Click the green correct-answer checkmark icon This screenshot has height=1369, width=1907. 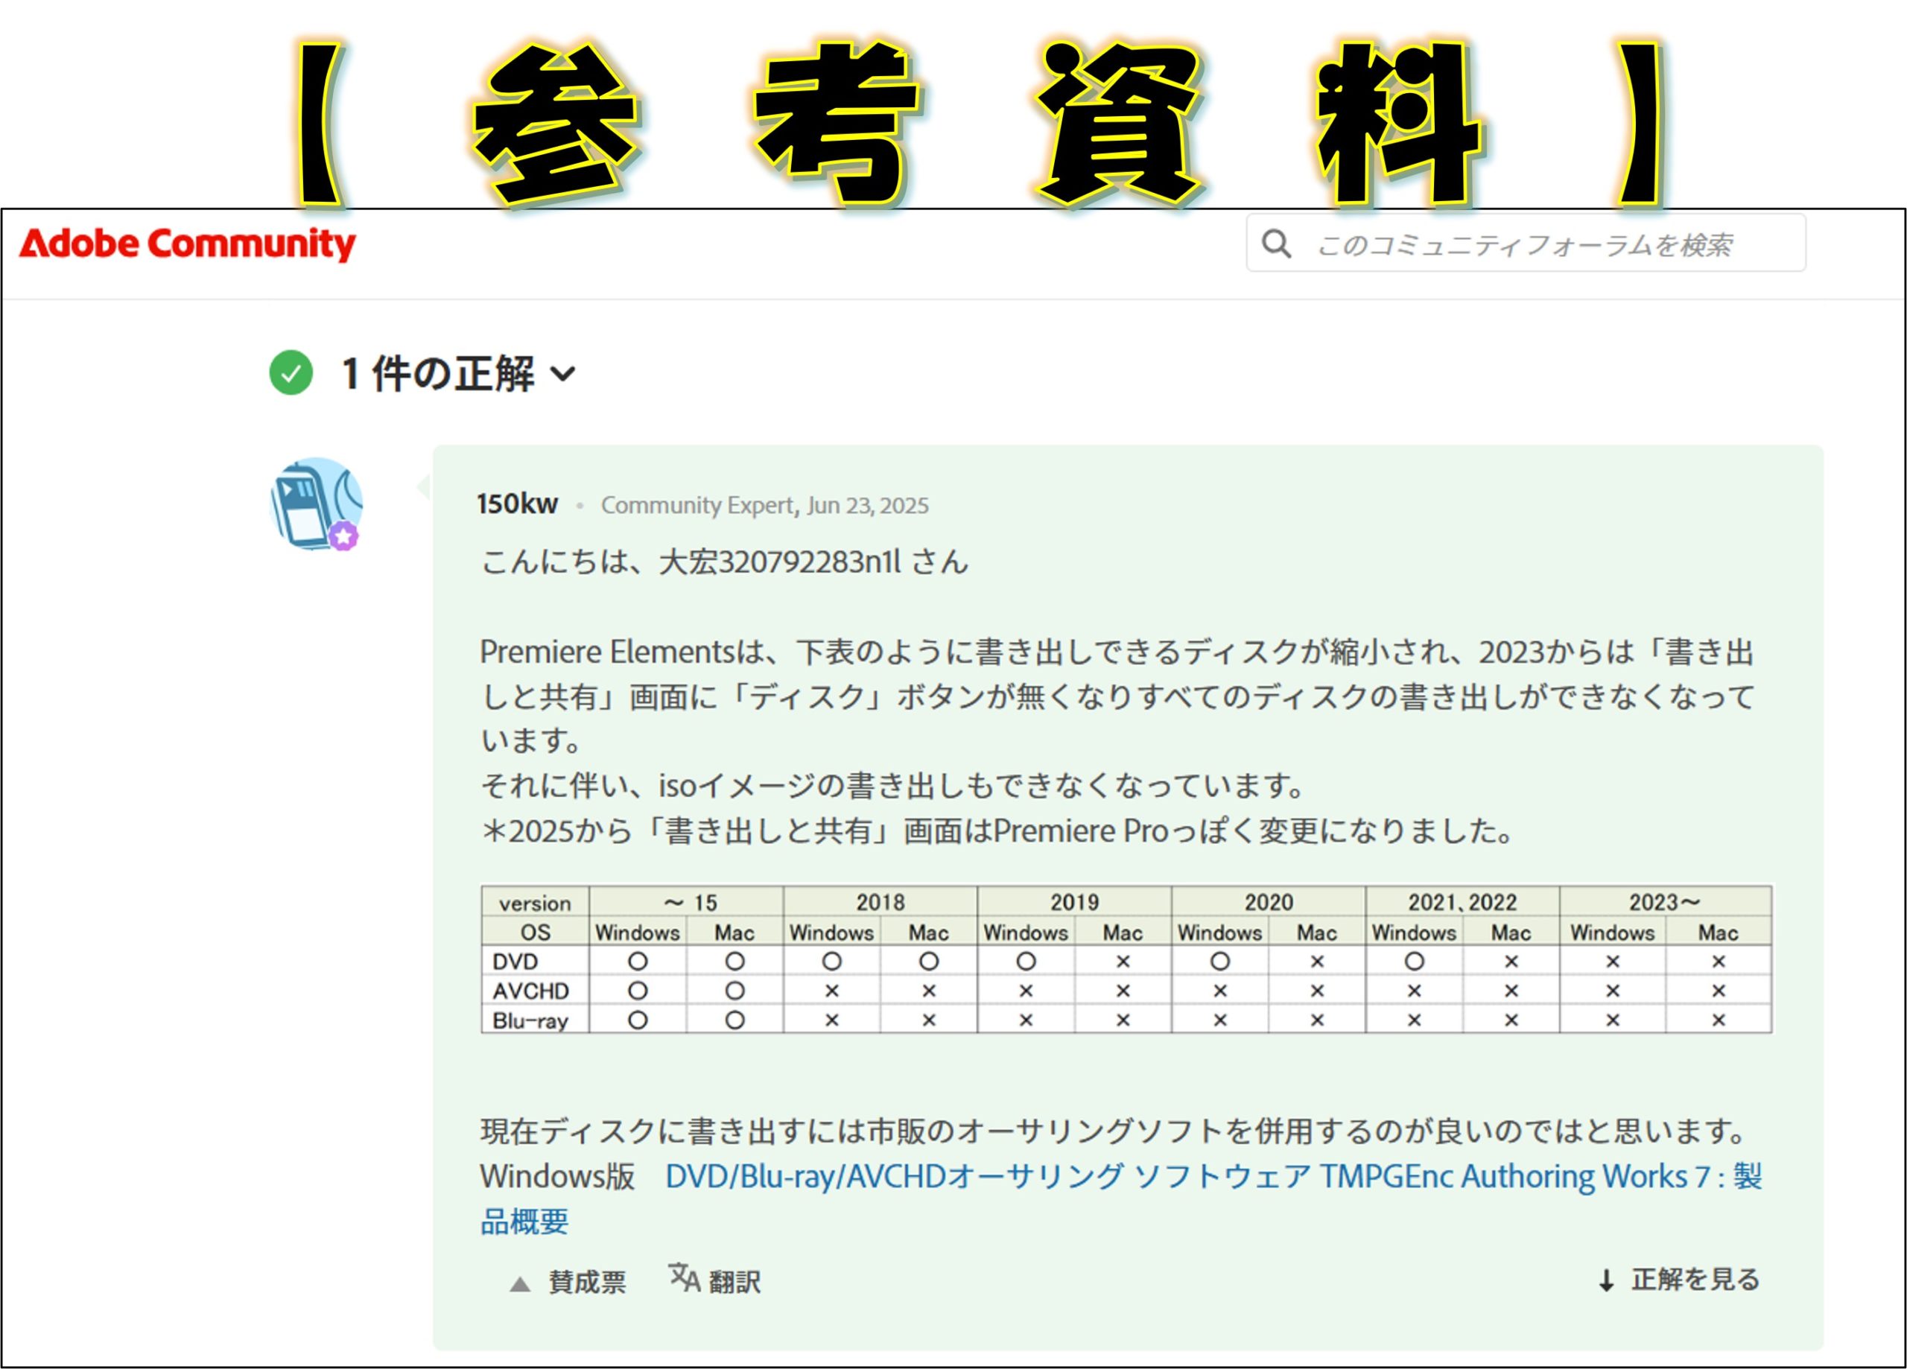pyautogui.click(x=291, y=372)
